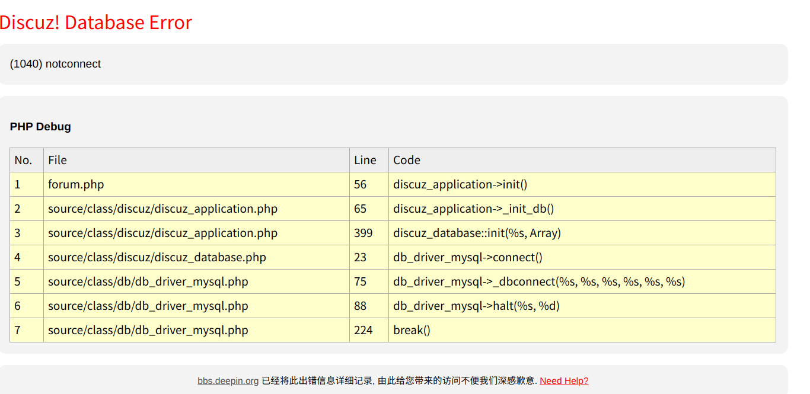This screenshot has height=394, width=810.
Task: Open the bbs.deepin.org link
Action: click(228, 381)
